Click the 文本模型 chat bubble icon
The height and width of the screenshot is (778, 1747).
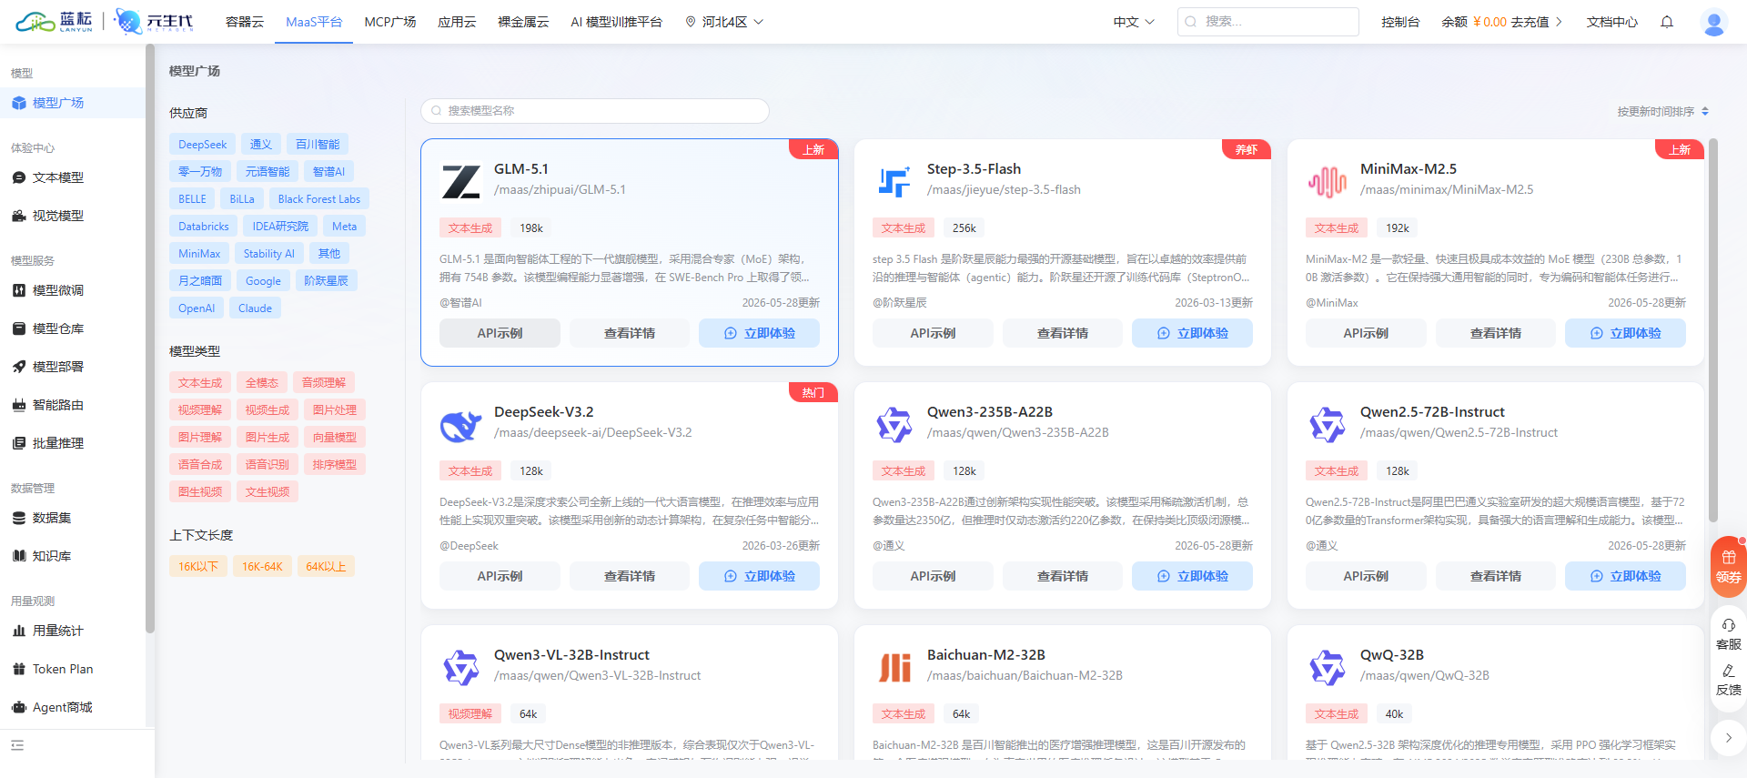pyautogui.click(x=19, y=177)
